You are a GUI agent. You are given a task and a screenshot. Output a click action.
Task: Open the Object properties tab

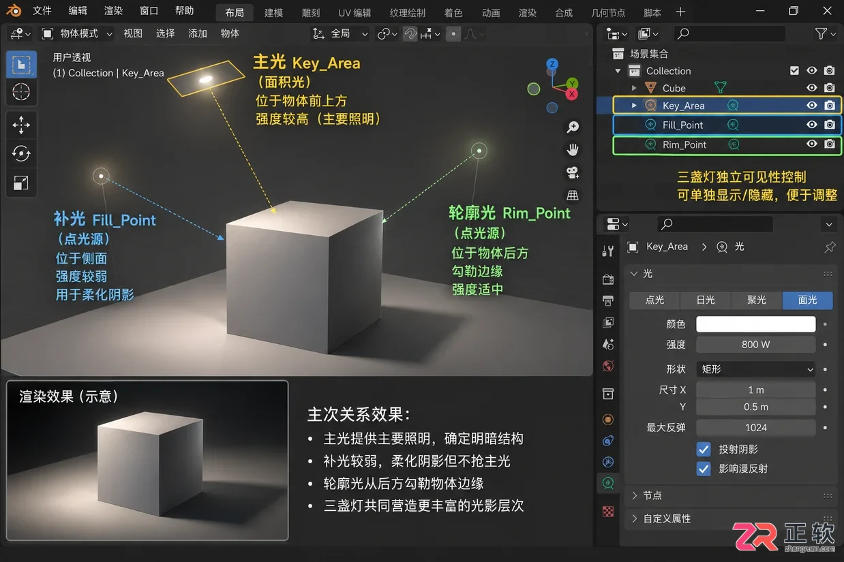[608, 419]
